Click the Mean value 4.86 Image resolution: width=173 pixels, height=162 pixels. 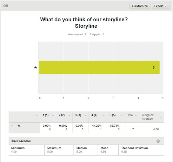(103, 152)
